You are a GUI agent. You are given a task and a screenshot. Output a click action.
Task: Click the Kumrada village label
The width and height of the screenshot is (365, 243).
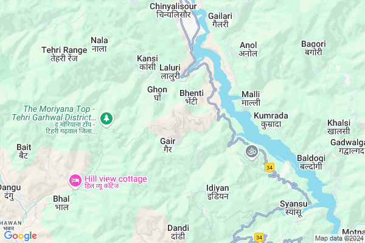click(271, 120)
